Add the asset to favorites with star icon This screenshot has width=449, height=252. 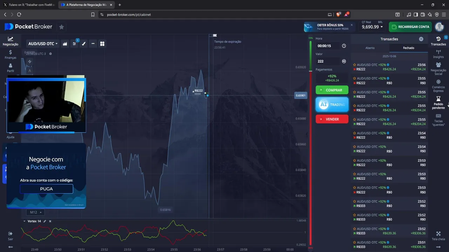click(61, 27)
